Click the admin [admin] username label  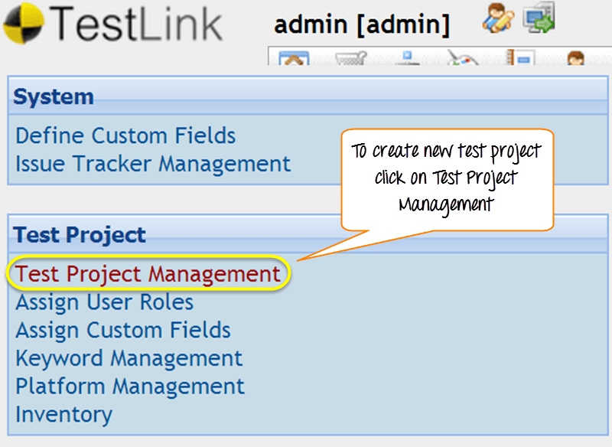362,24
